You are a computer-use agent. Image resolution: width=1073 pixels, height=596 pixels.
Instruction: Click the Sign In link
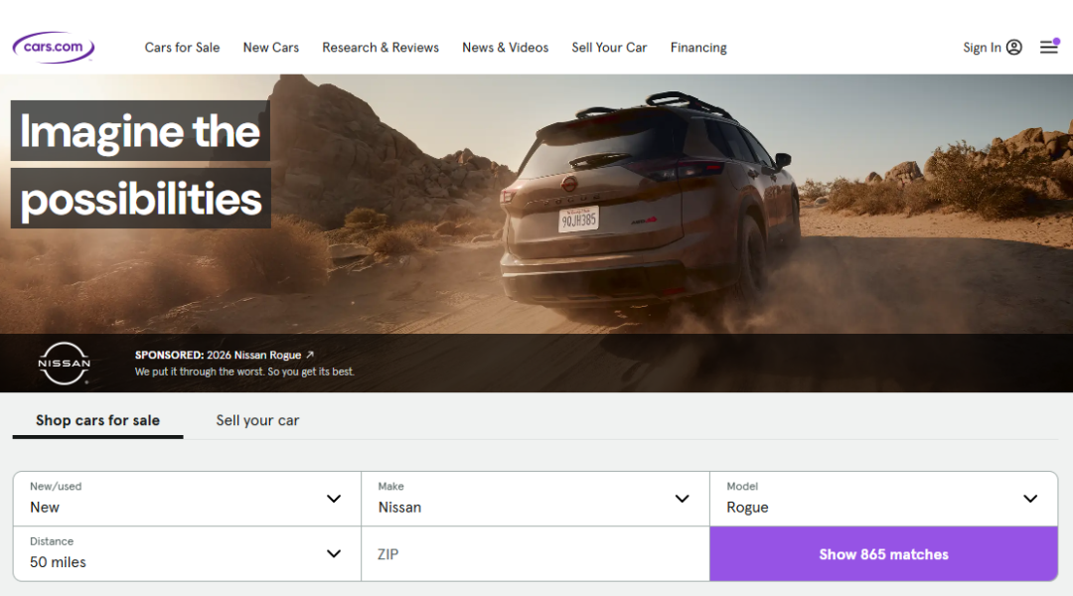(x=982, y=48)
